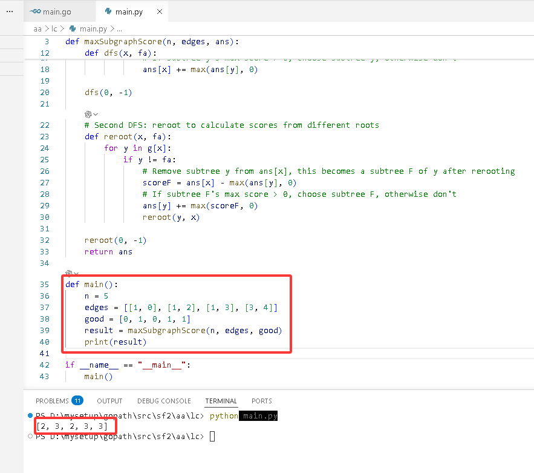Click 'if y != fa:' on line 25
Screen dimensions: 534x473
coord(149,160)
